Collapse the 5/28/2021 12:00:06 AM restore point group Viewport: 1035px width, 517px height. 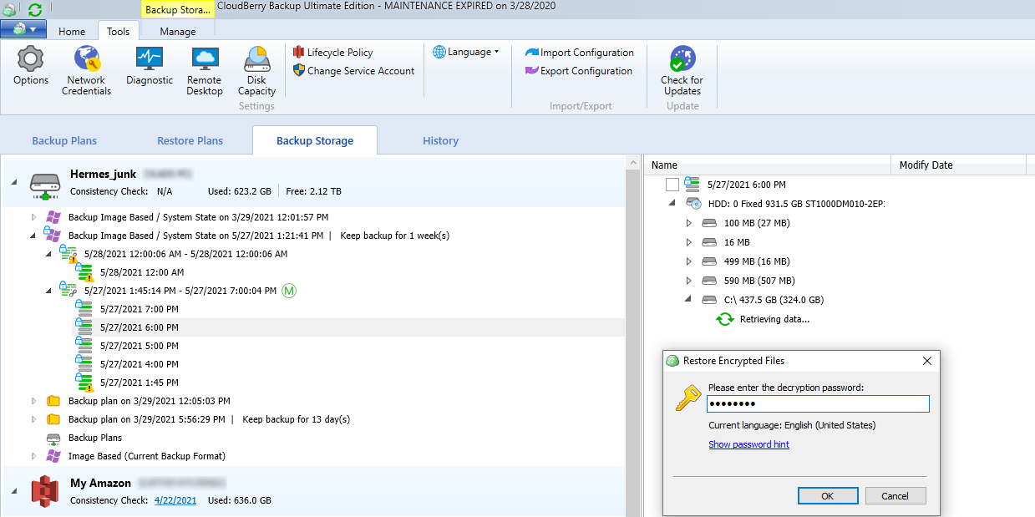click(x=48, y=254)
